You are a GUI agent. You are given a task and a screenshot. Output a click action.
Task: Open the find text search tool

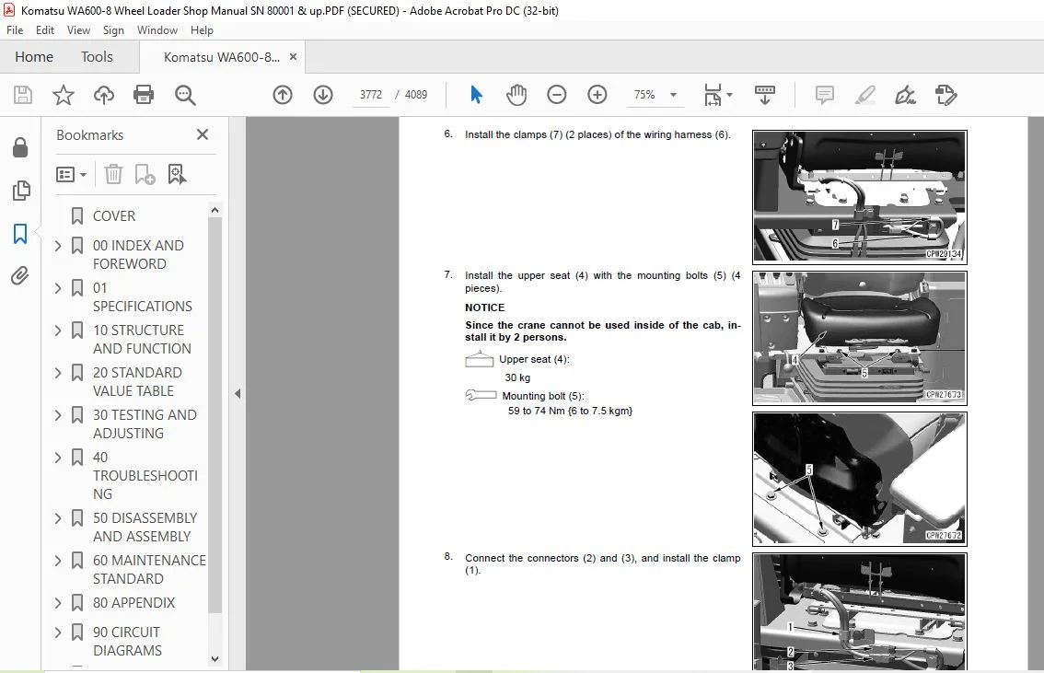[184, 95]
